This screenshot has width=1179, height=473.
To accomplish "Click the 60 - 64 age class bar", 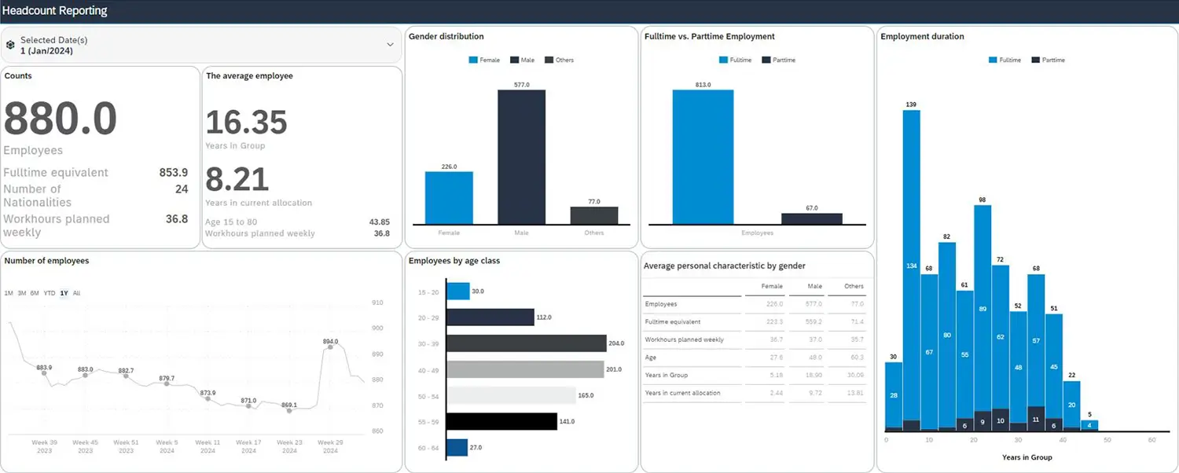I will tap(457, 448).
